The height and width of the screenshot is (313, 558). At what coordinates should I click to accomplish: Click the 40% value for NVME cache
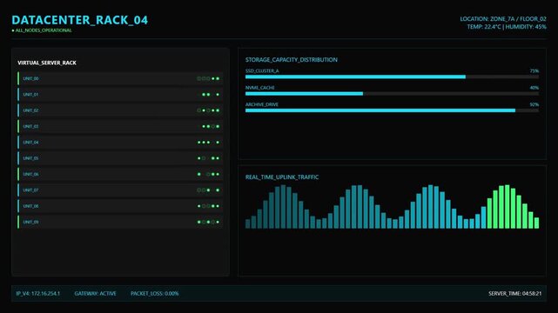click(x=534, y=88)
